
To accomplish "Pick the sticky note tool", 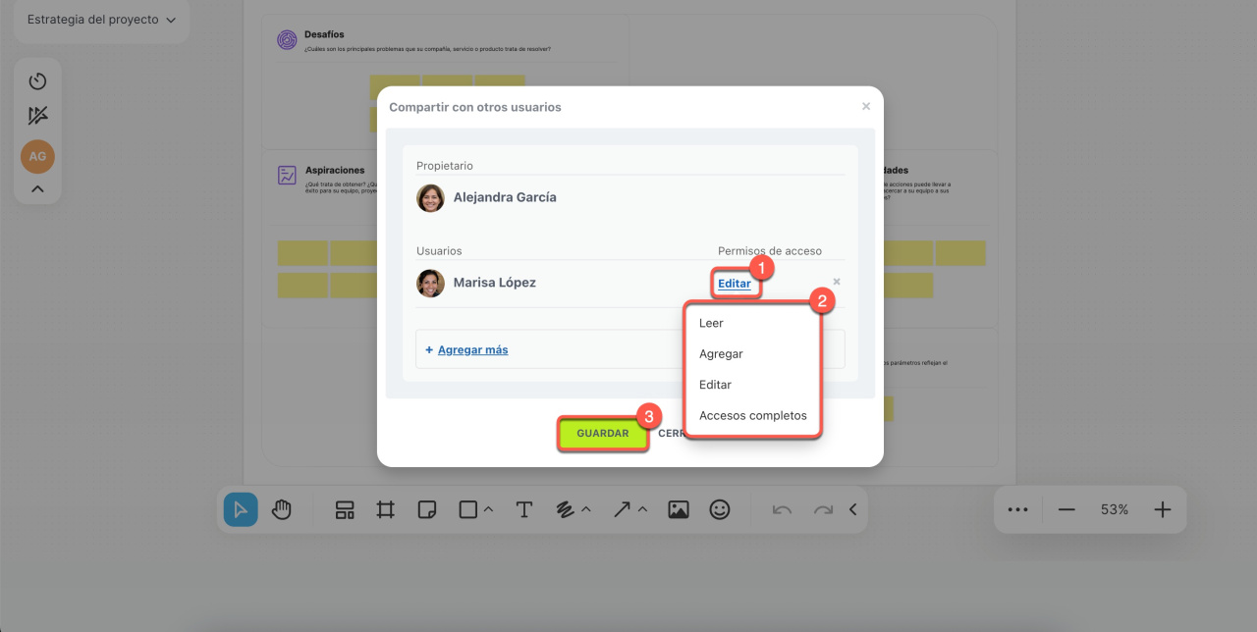I will (426, 509).
